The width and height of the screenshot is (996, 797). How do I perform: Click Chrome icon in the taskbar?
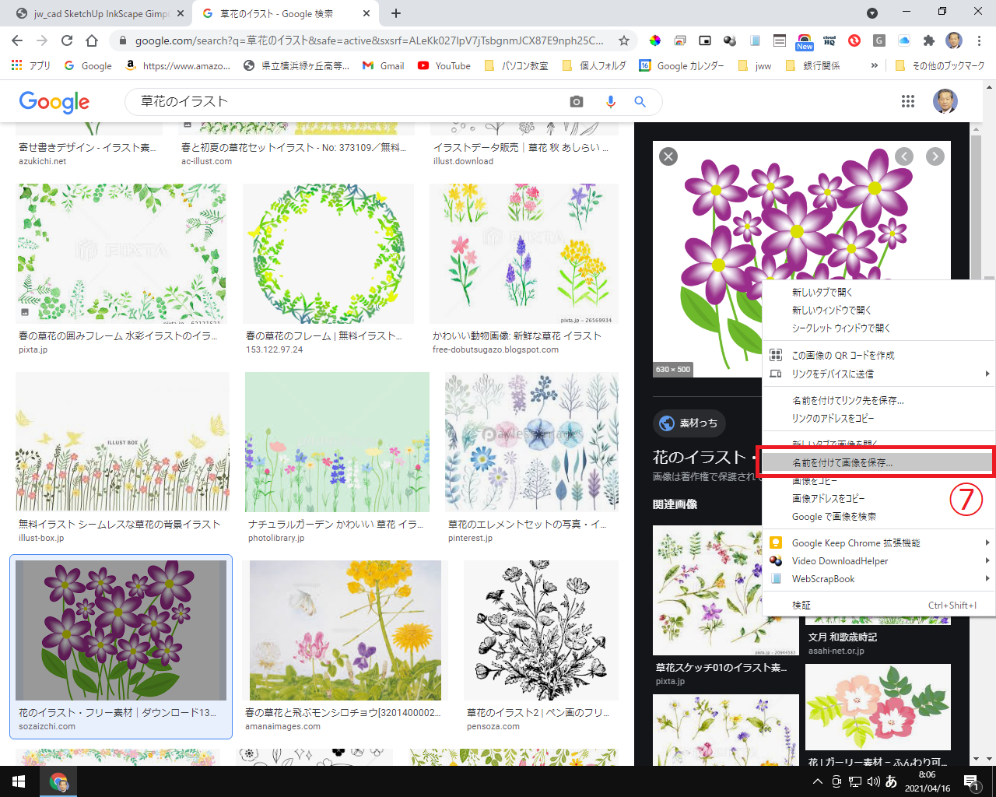[58, 781]
